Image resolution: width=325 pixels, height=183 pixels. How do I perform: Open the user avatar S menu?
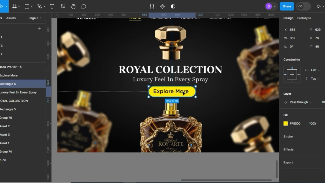[x=269, y=6]
